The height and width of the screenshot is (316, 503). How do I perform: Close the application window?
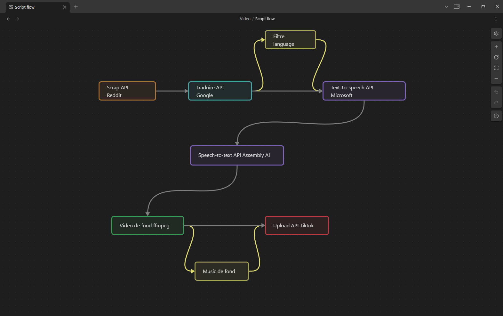pyautogui.click(x=497, y=6)
